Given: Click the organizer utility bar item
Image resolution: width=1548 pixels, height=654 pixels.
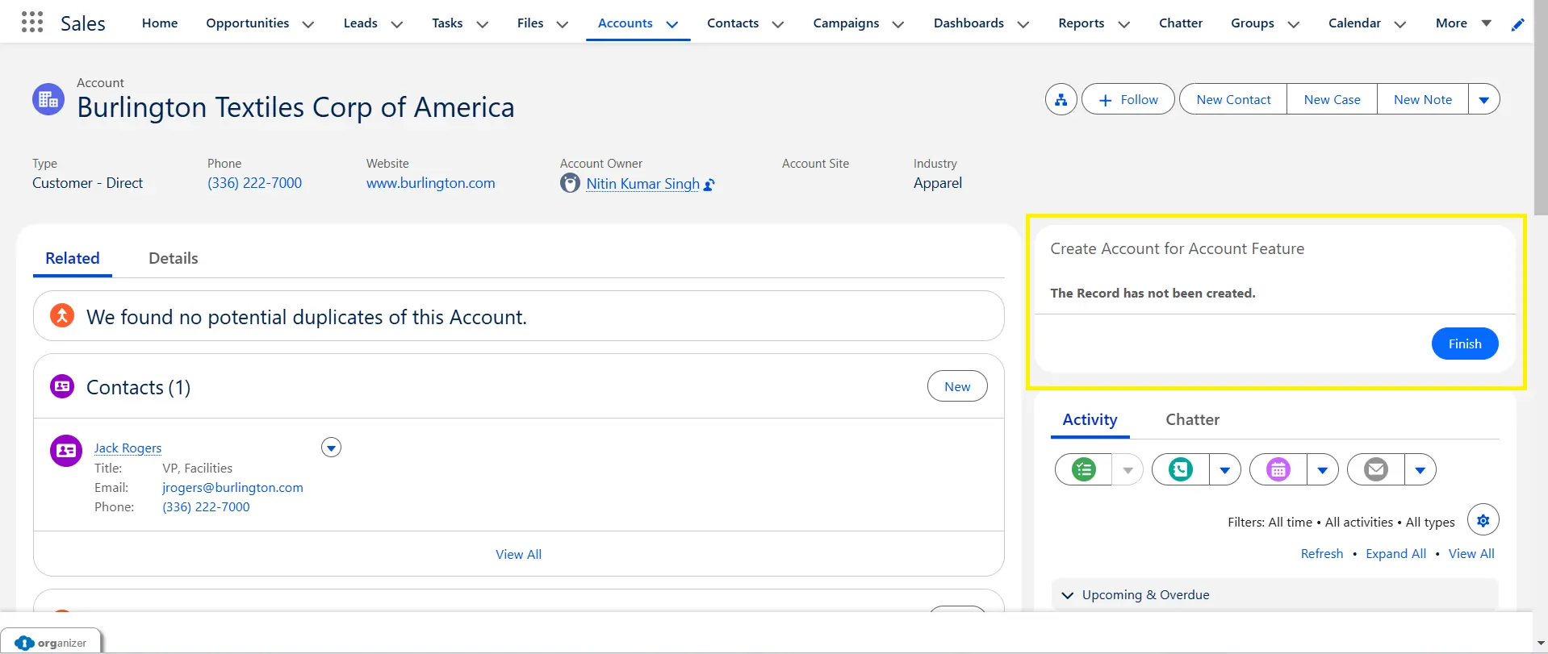Looking at the screenshot, I should (51, 642).
